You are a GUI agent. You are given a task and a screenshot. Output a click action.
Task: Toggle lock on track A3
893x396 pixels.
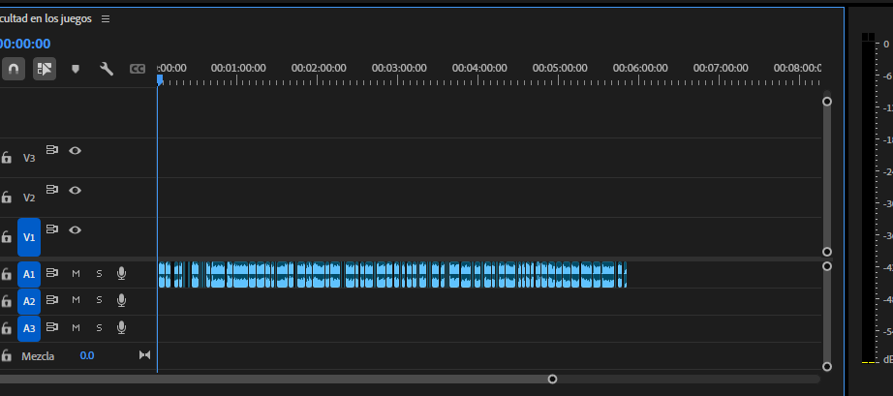coord(6,328)
